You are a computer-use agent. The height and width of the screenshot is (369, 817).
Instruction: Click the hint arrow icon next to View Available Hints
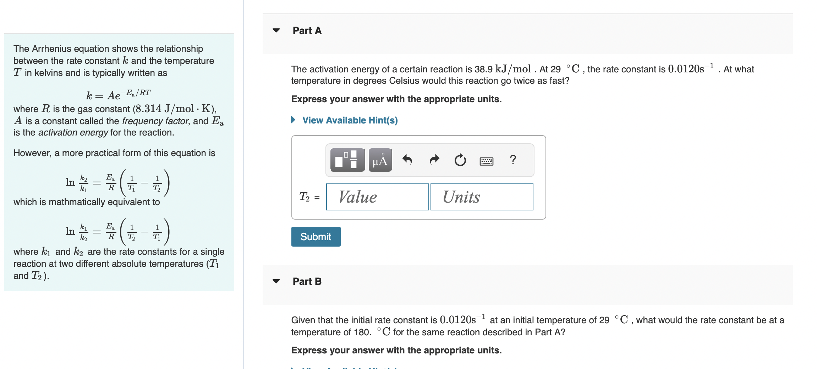tap(294, 120)
